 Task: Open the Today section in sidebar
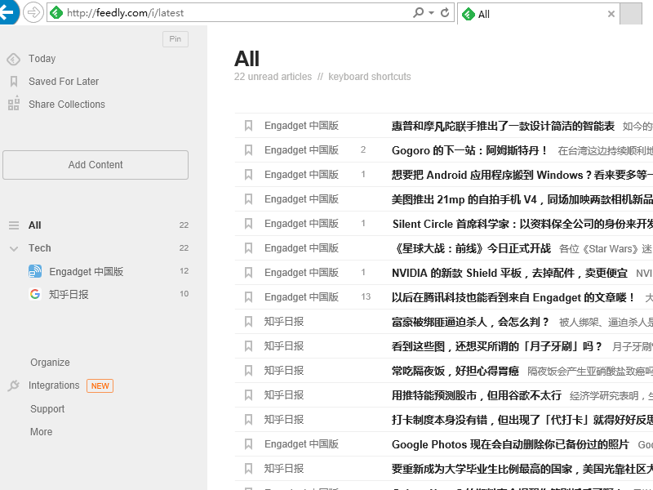[x=42, y=59]
